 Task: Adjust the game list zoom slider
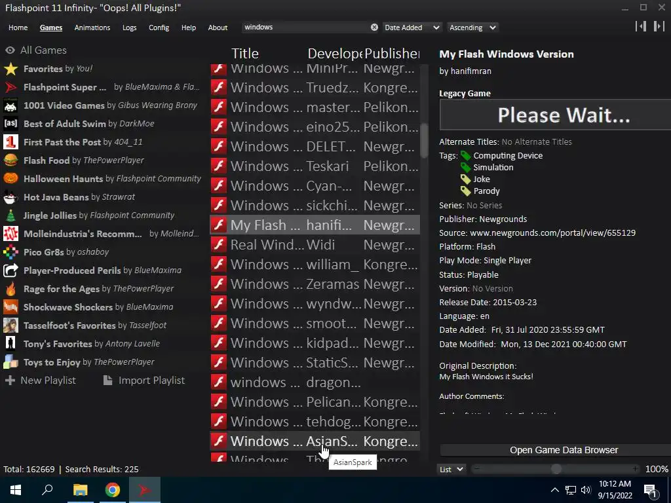pyautogui.click(x=556, y=469)
